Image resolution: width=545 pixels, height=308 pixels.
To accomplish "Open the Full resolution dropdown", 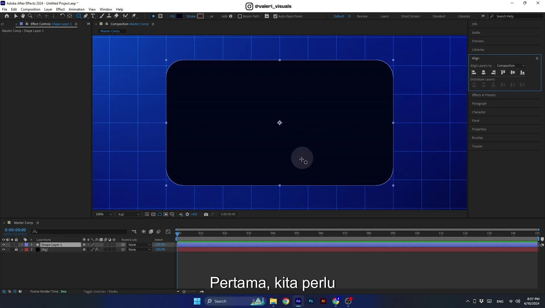I will (x=129, y=214).
